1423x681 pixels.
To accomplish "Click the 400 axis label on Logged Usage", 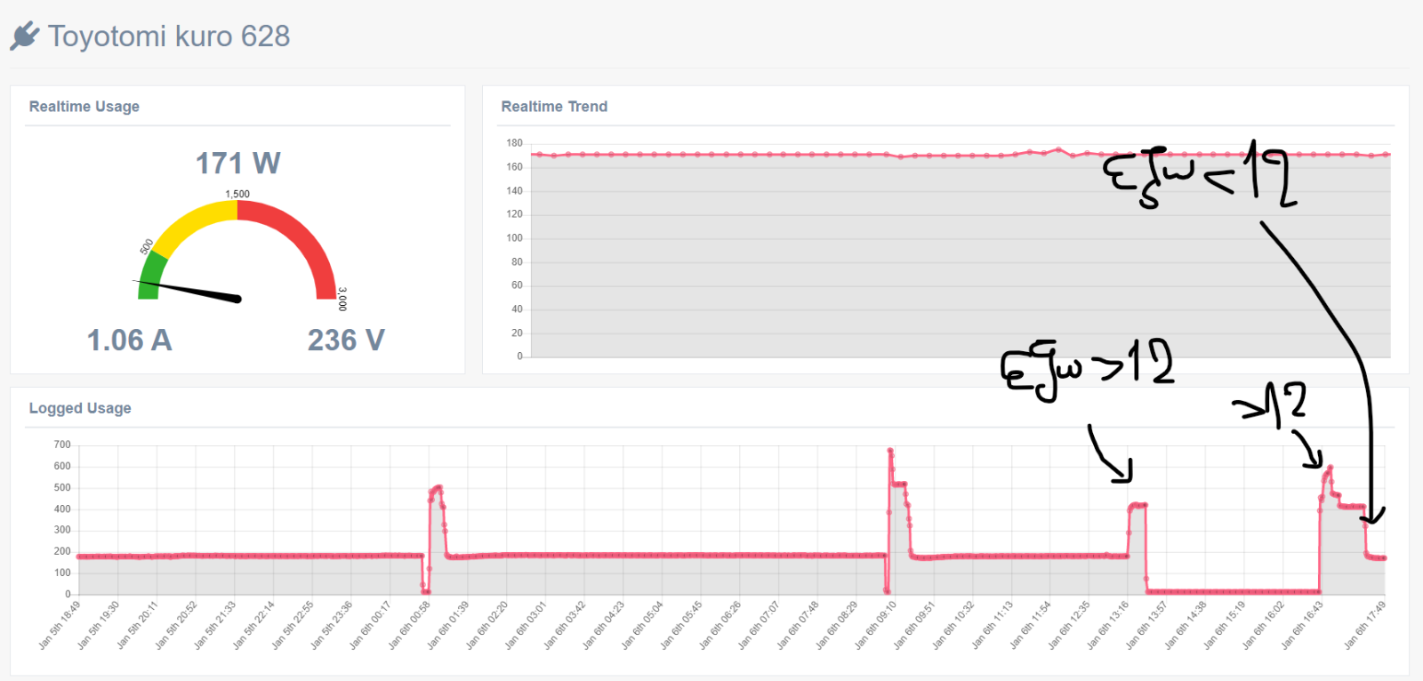I will point(62,509).
